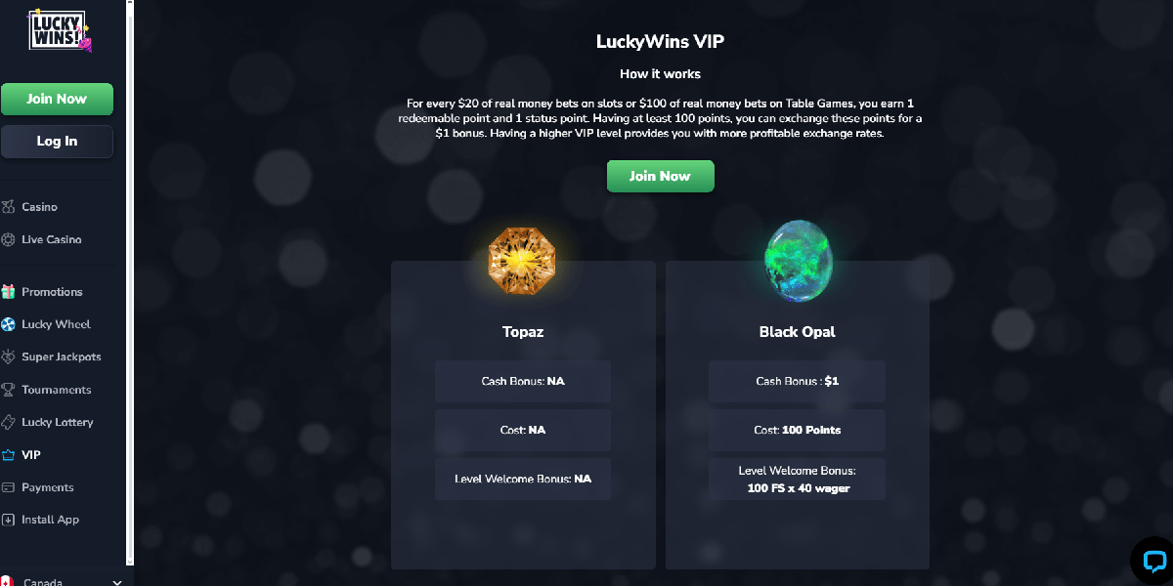Select the Payments menu item
The image size is (1173, 586).
(48, 487)
